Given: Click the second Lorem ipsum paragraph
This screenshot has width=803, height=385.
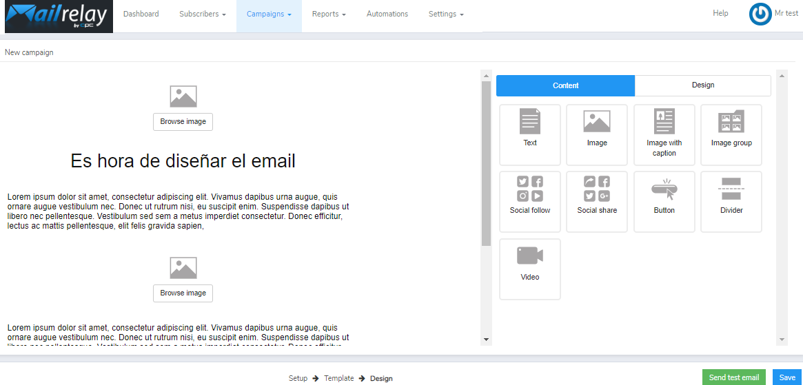Looking at the screenshot, I should (179, 335).
